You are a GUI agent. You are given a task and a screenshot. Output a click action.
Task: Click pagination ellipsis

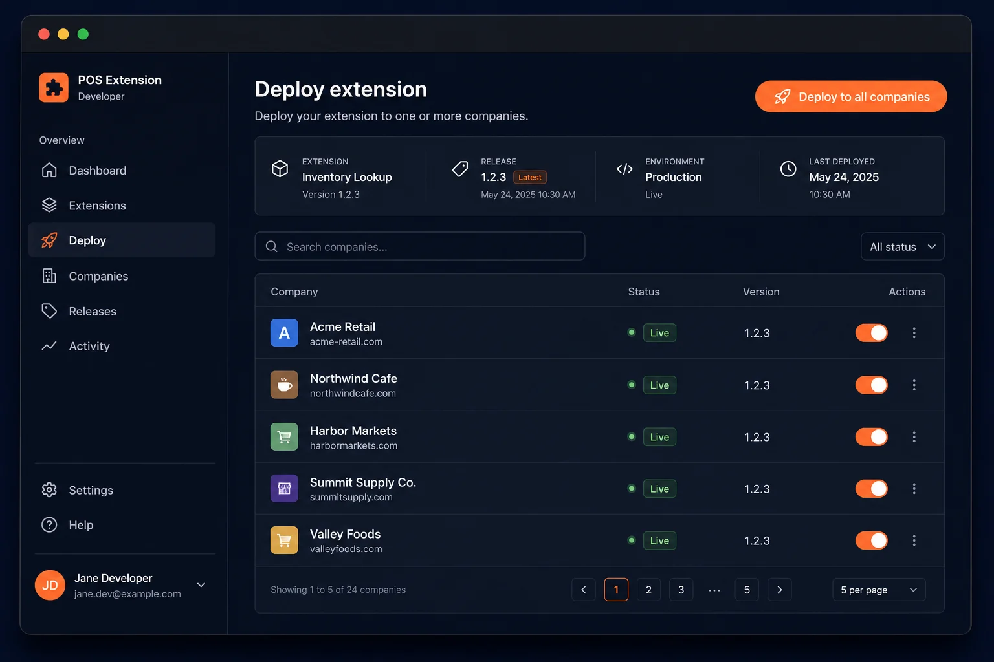click(714, 590)
